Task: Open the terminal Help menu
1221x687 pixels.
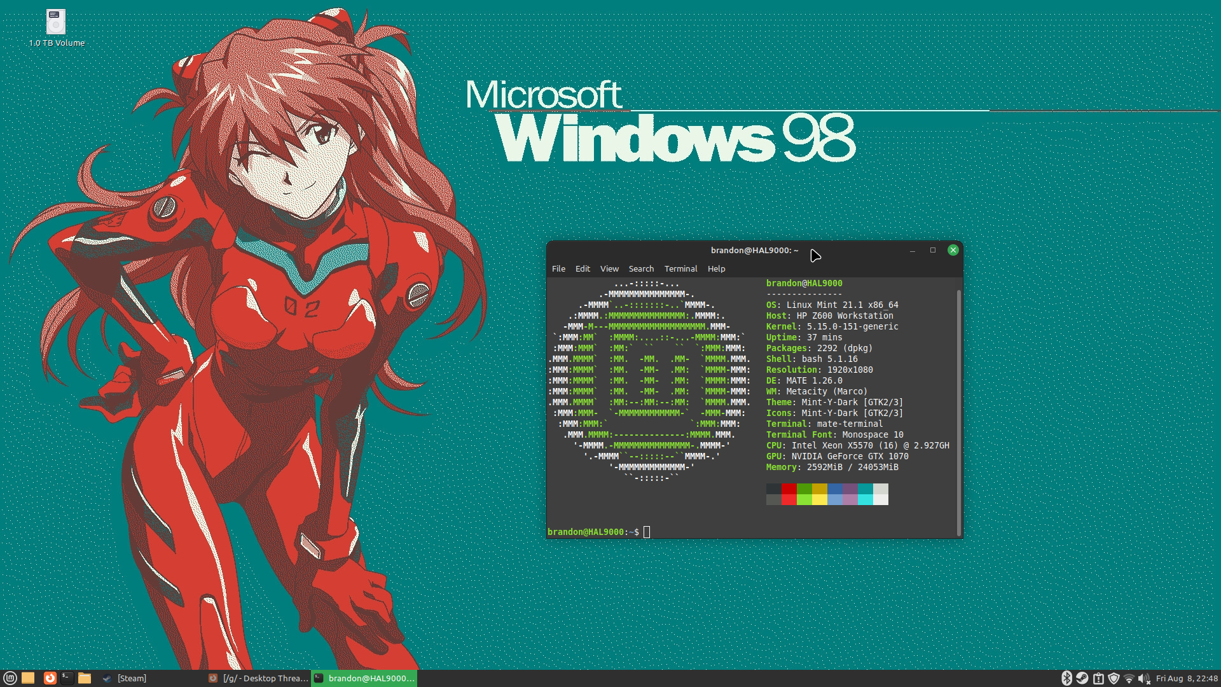Action: point(716,269)
